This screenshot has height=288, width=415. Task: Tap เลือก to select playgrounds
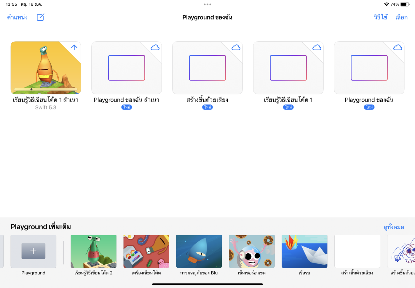[x=401, y=17]
